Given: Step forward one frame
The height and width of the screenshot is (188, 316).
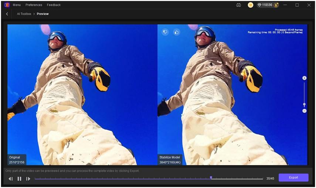Looking at the screenshot, I should (28, 179).
